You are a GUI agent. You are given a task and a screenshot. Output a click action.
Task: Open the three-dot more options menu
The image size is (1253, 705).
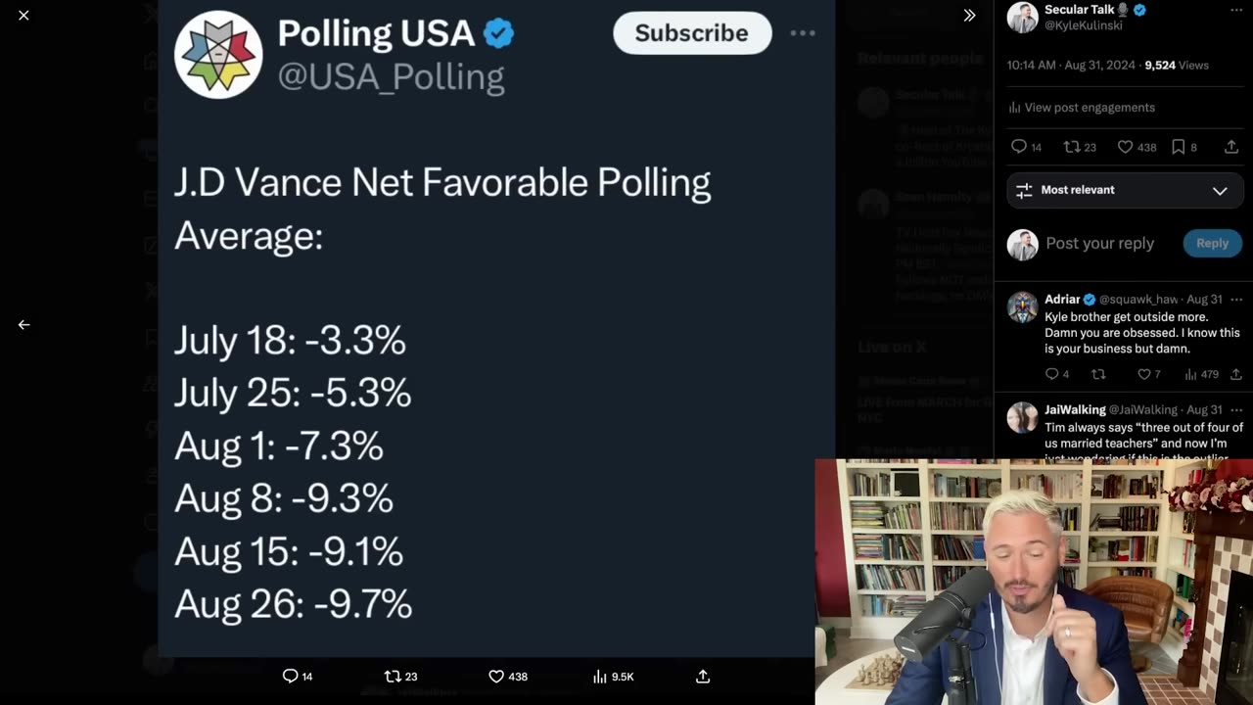point(803,33)
